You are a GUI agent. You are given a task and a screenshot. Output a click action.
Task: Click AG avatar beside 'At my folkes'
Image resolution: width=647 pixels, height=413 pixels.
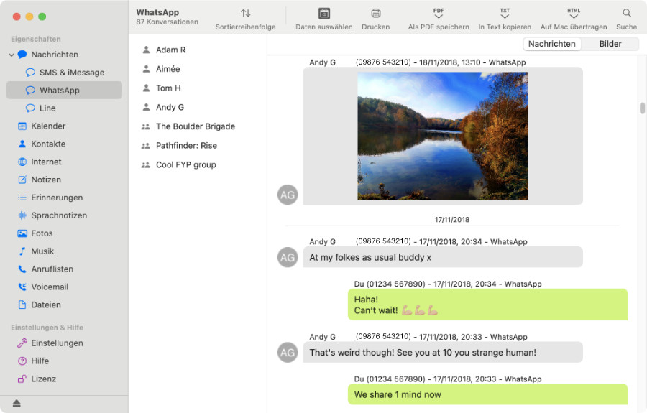pyautogui.click(x=288, y=257)
